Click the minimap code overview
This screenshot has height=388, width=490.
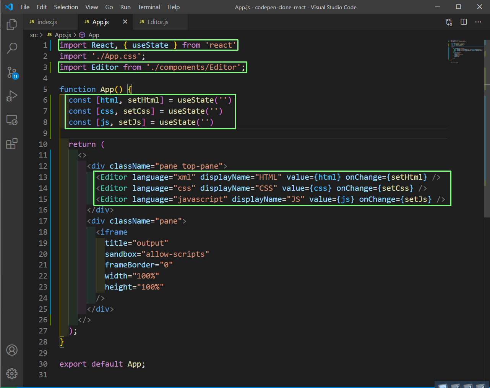point(466,51)
